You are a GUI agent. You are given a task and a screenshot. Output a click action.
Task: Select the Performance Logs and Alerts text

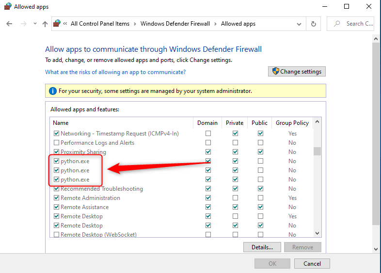(97, 143)
